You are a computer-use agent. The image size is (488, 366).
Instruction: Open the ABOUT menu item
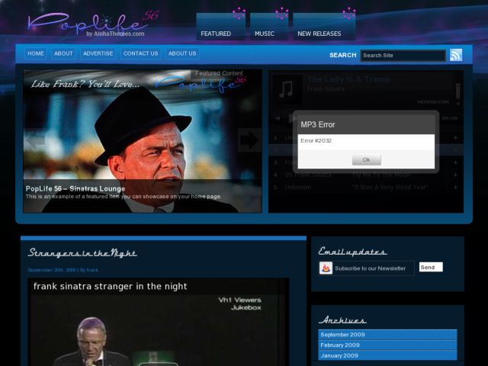(x=63, y=53)
